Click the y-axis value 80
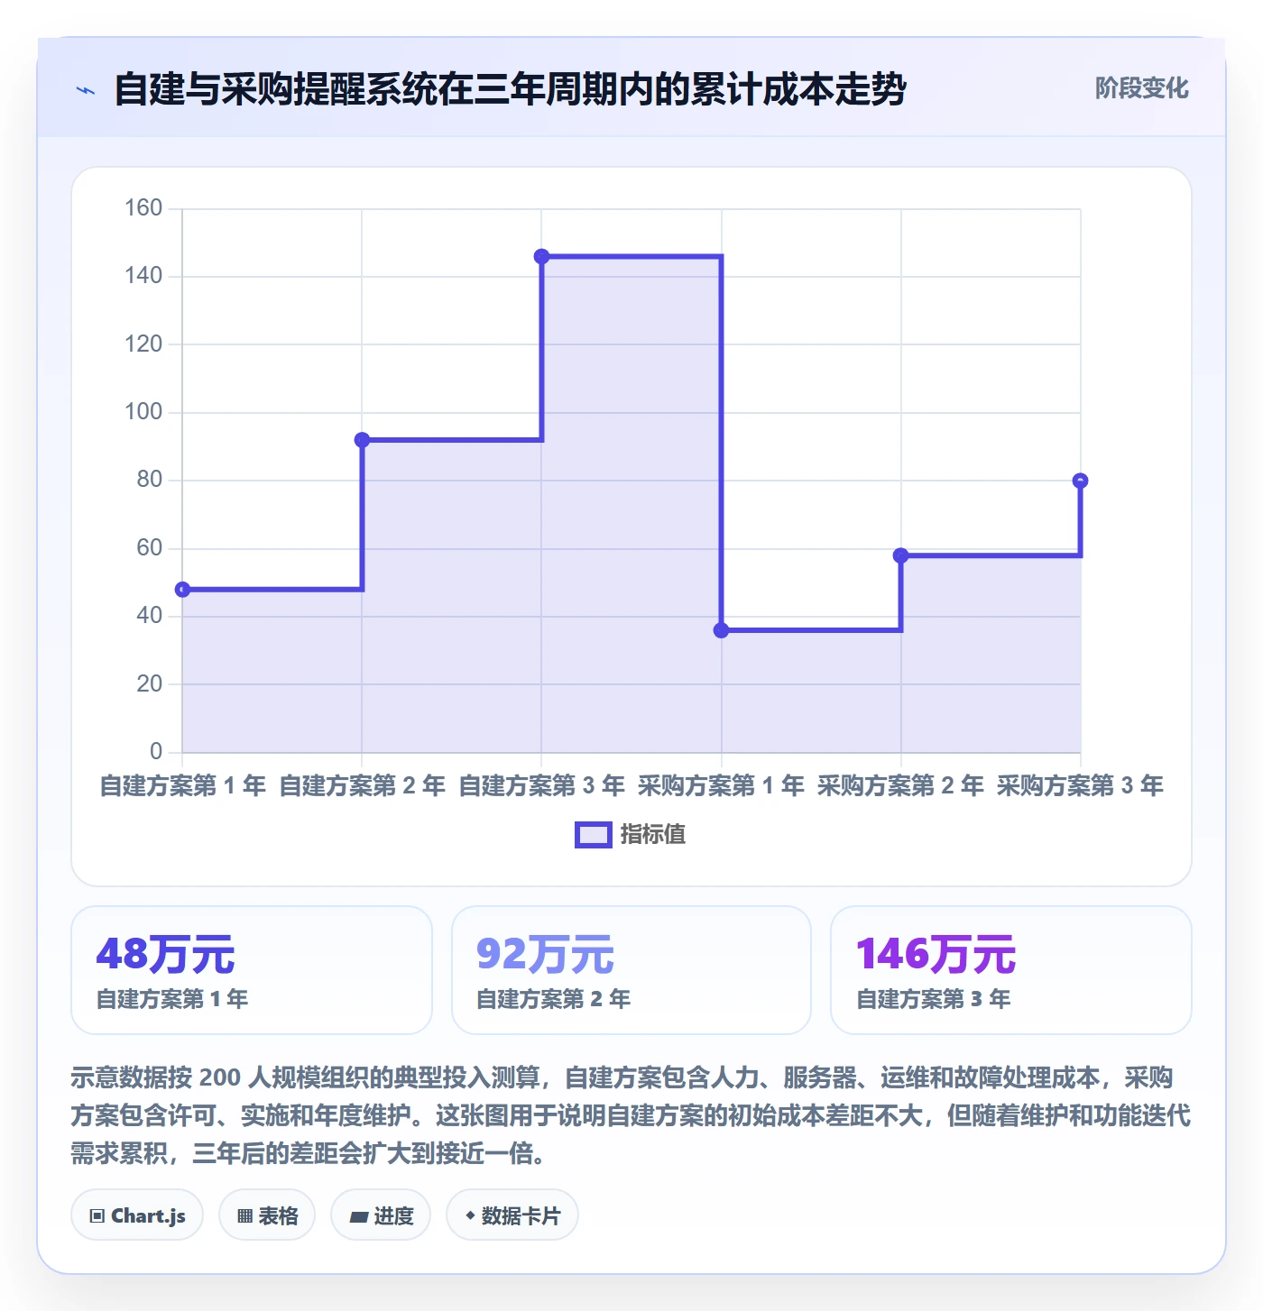 click(x=150, y=480)
